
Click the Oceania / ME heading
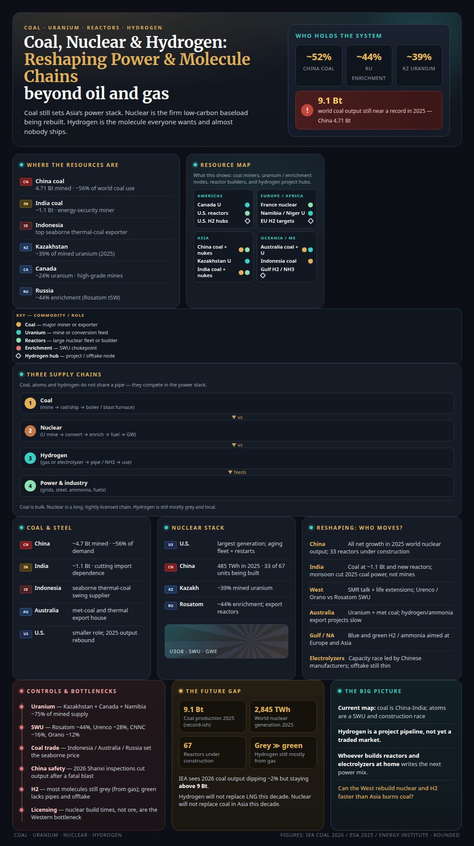pyautogui.click(x=278, y=238)
